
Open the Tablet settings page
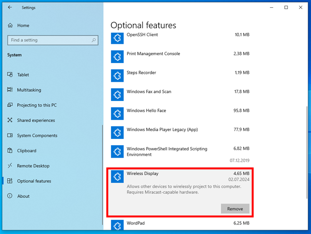[23, 74]
